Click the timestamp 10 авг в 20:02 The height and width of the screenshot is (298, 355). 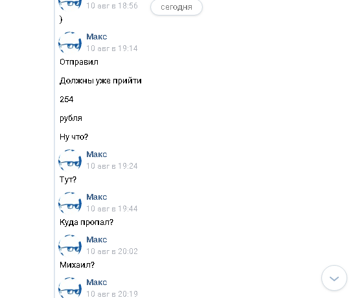coord(112,251)
